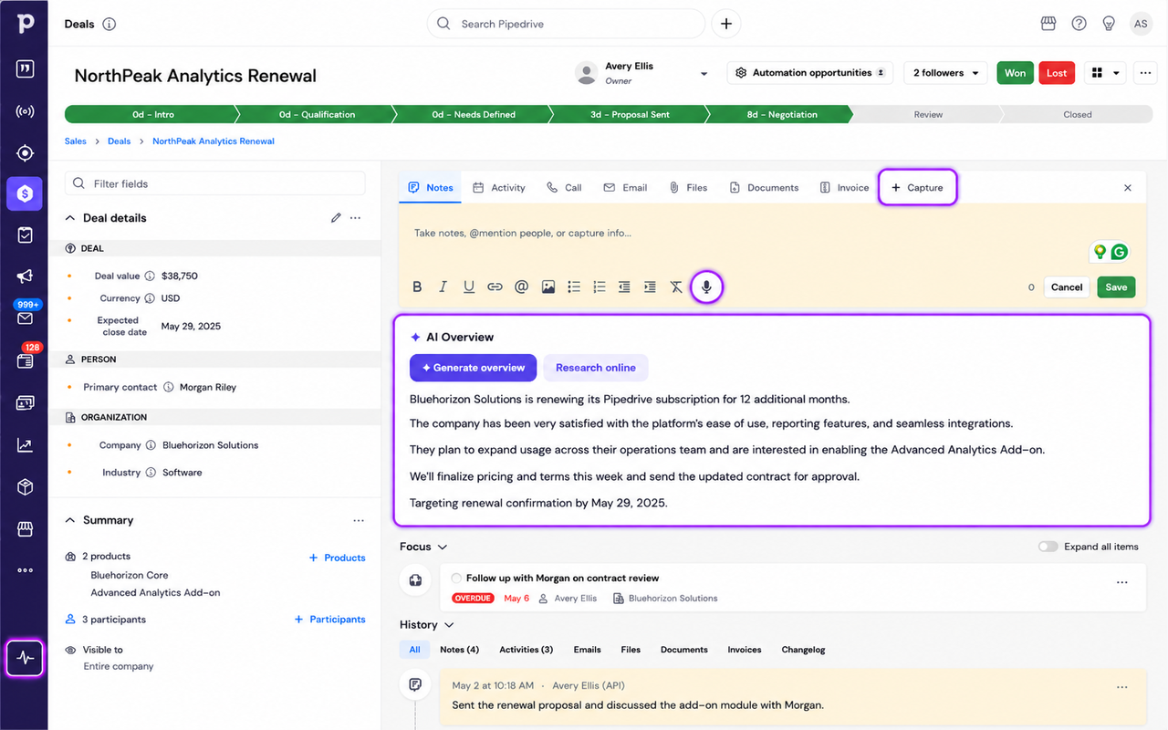Click the Search Pipedrive field
The width and height of the screenshot is (1168, 730).
[x=566, y=24]
